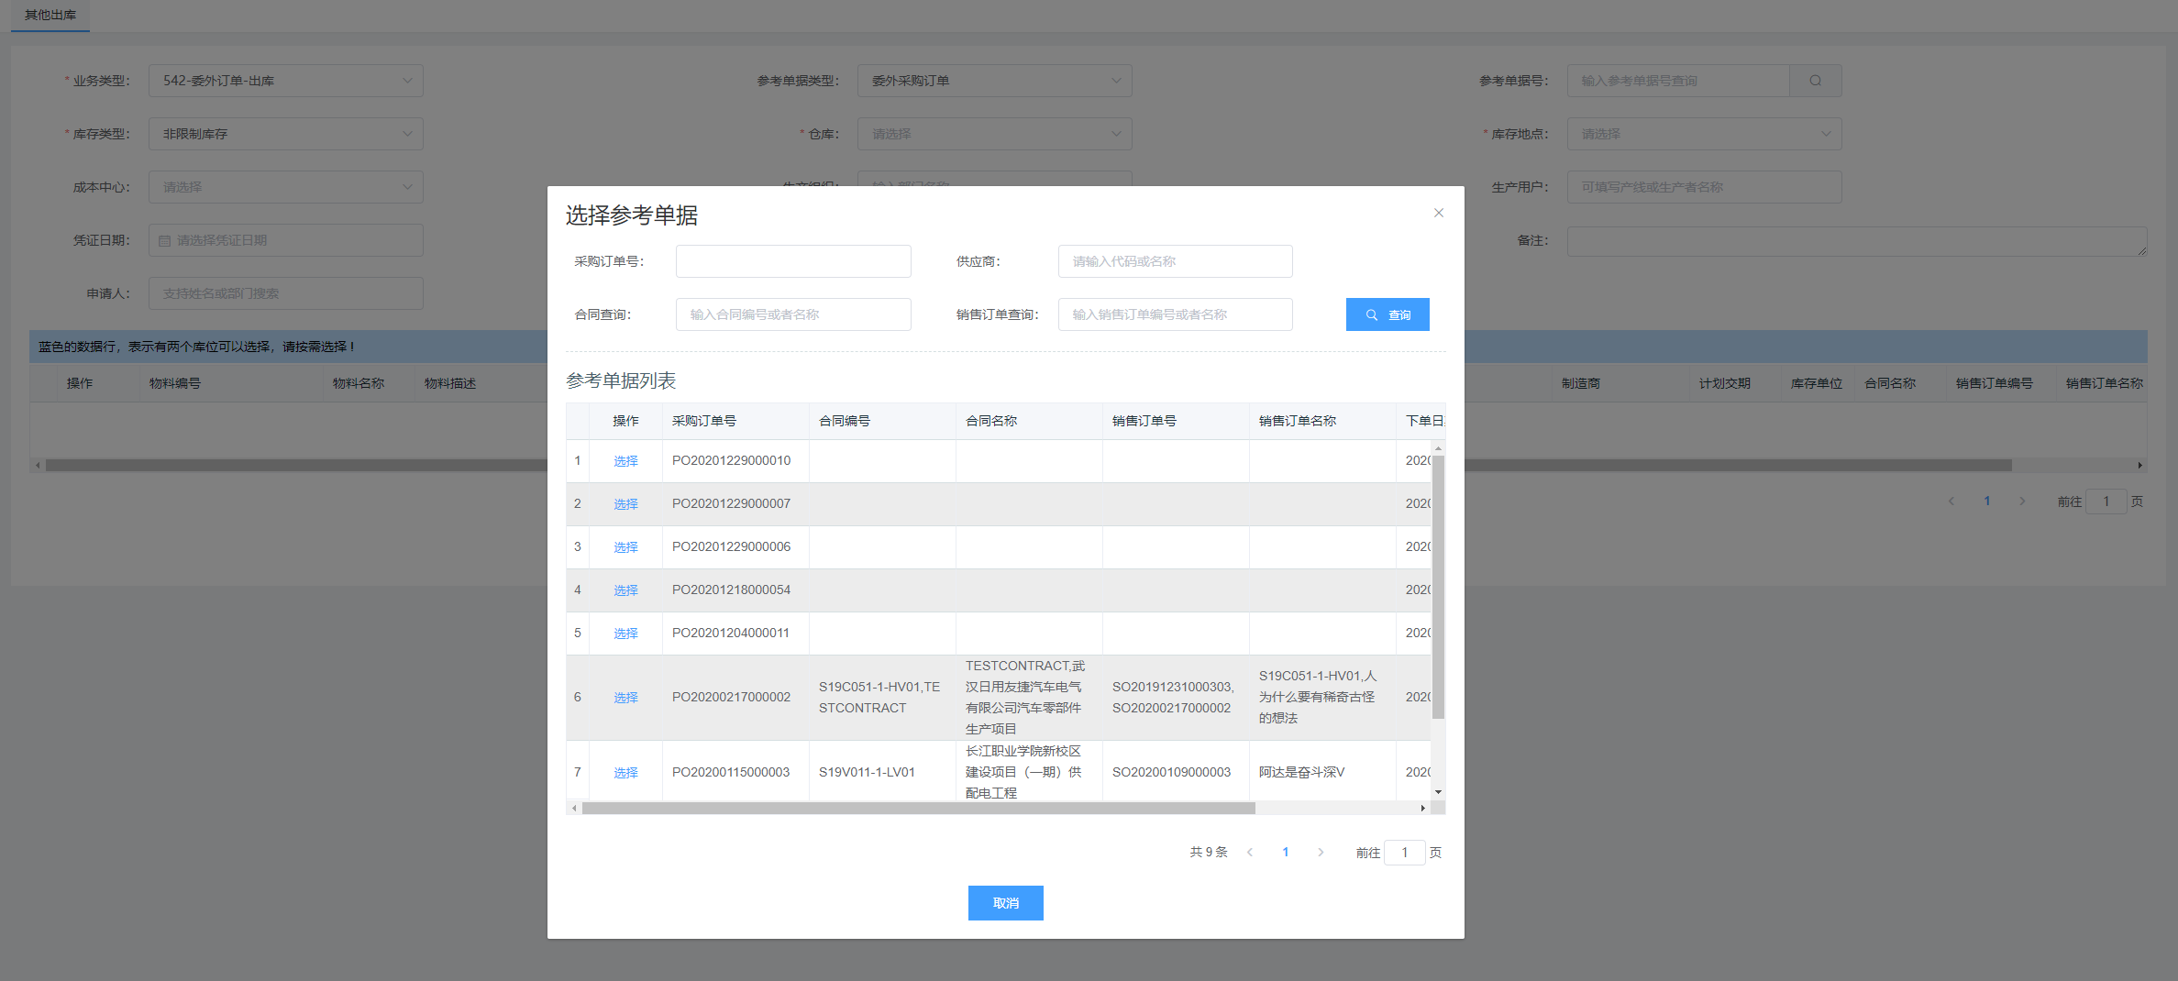Click scroll down arrow of table vertical scrollbar

pos(1438,792)
